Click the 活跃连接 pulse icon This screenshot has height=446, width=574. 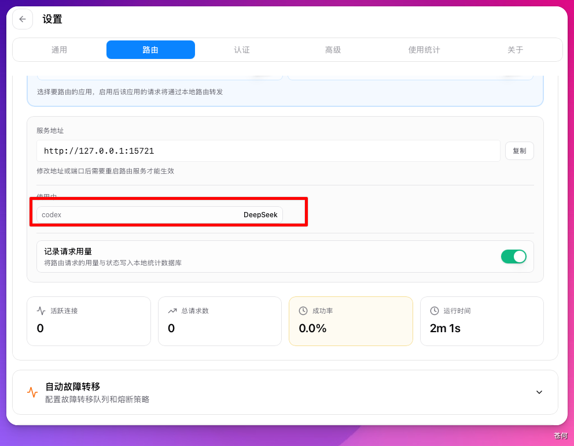(x=41, y=311)
